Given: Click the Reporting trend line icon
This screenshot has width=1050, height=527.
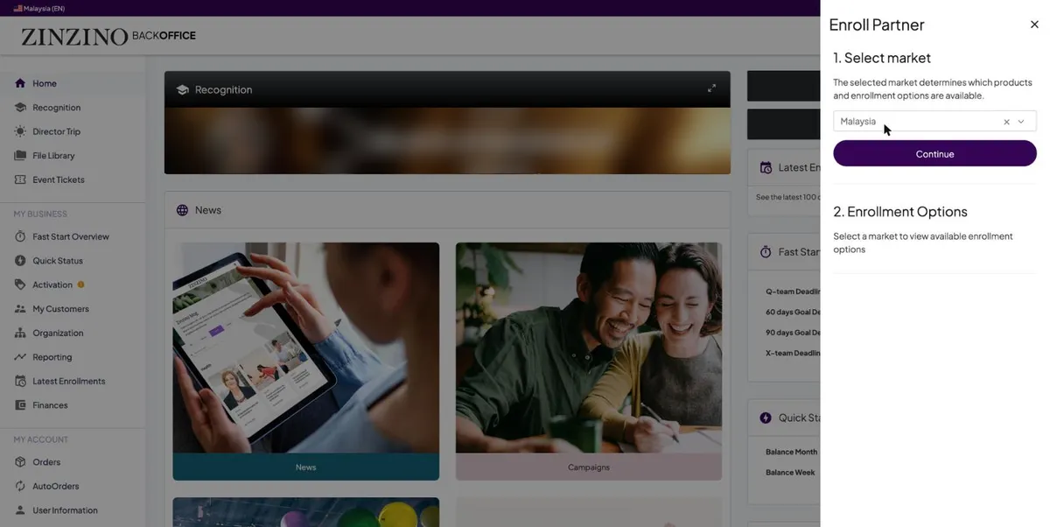Looking at the screenshot, I should [20, 357].
